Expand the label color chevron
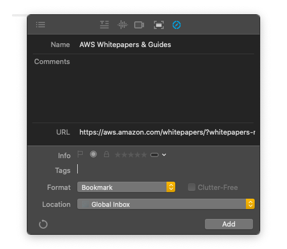Image resolution: width=287 pixels, height=249 pixels. click(x=164, y=155)
